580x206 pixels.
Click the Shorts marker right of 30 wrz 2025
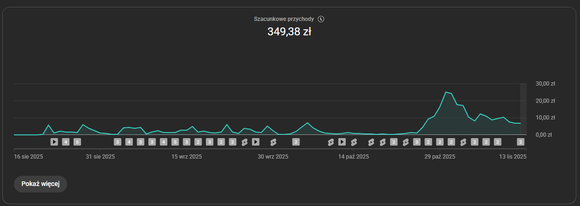click(273, 142)
